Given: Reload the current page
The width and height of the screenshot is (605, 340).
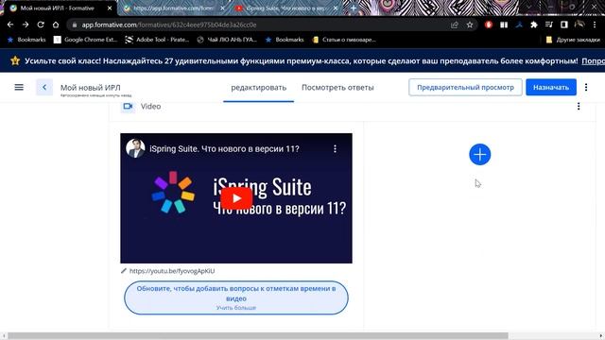Looking at the screenshot, I should [x=41, y=25].
